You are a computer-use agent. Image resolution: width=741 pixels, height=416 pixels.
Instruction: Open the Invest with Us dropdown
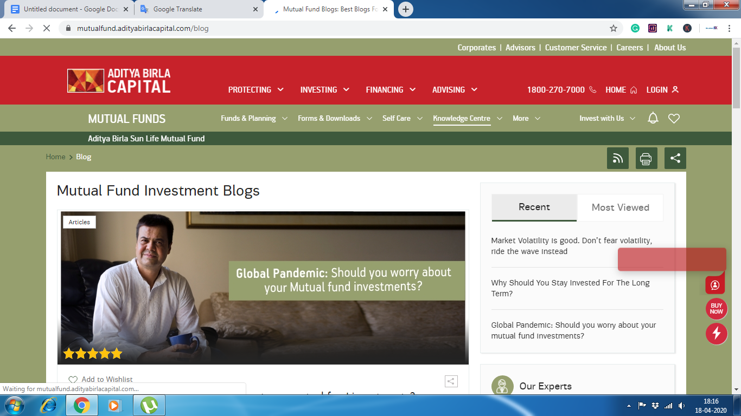tap(607, 118)
